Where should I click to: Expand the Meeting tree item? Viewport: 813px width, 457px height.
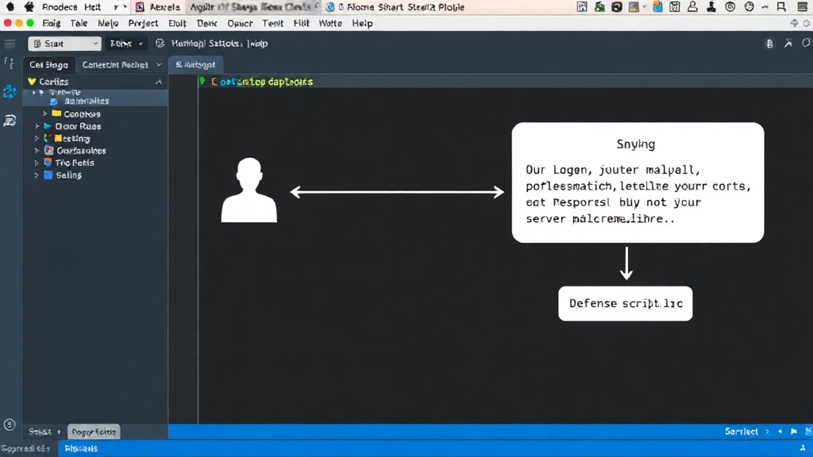(37, 138)
